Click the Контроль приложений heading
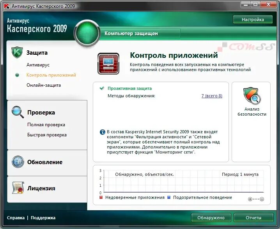Image resolution: width=280 pixels, height=229 pixels. [174, 55]
